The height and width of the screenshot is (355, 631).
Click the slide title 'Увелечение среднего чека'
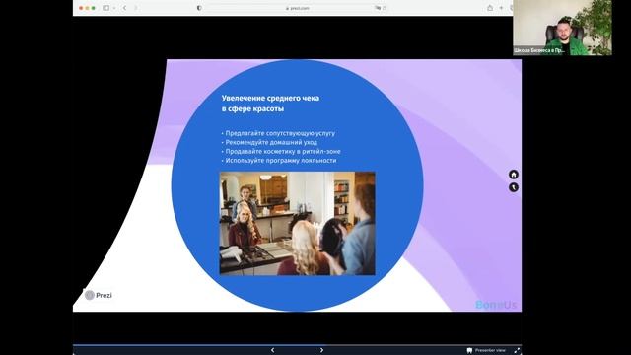[x=270, y=98]
